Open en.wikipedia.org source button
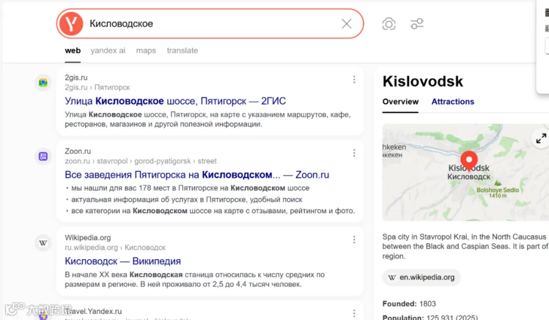549x320 pixels. (x=421, y=277)
